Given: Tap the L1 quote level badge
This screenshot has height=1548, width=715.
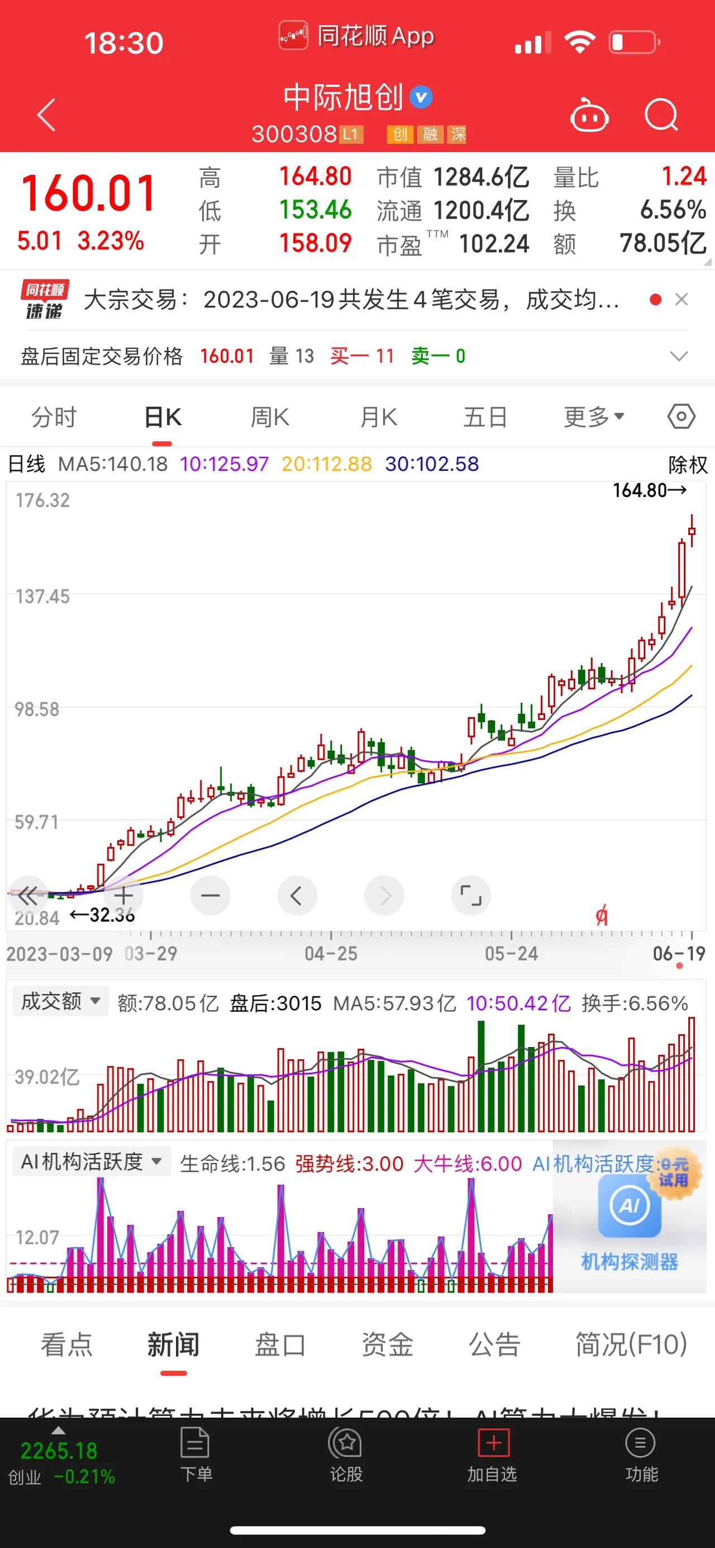Looking at the screenshot, I should (x=351, y=134).
